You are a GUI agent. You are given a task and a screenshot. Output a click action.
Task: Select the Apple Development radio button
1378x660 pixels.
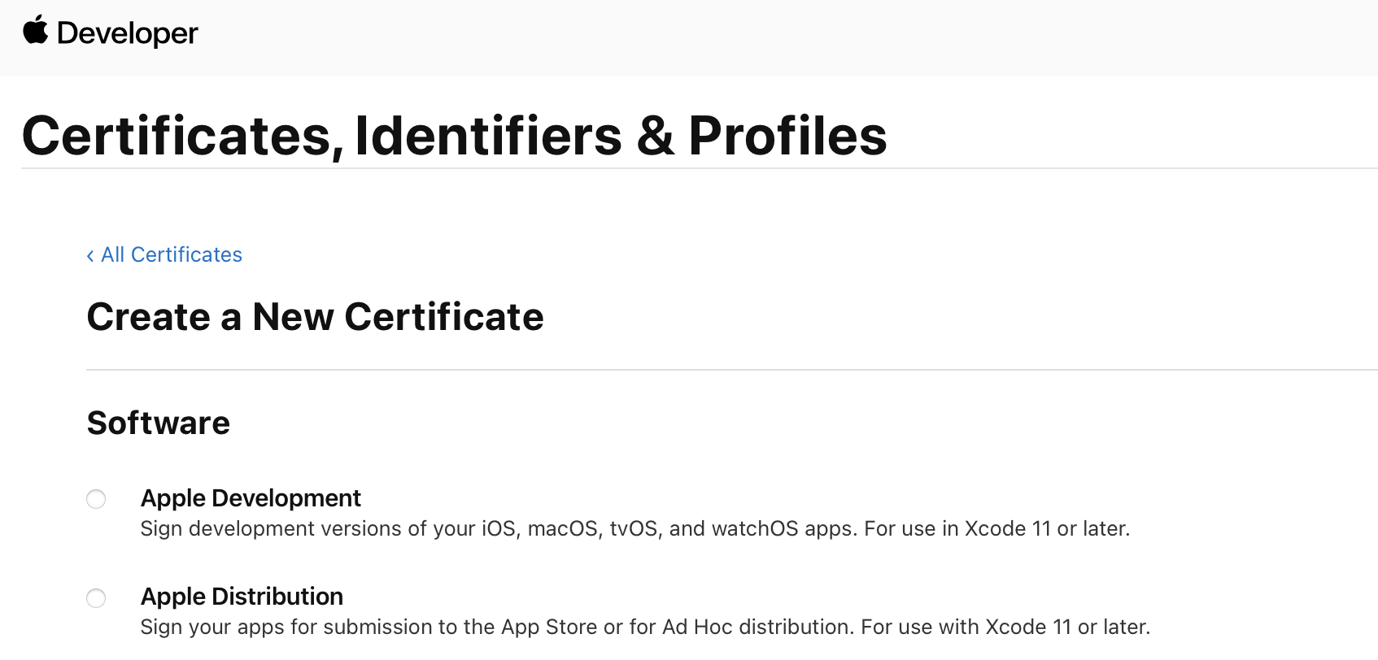(x=96, y=499)
